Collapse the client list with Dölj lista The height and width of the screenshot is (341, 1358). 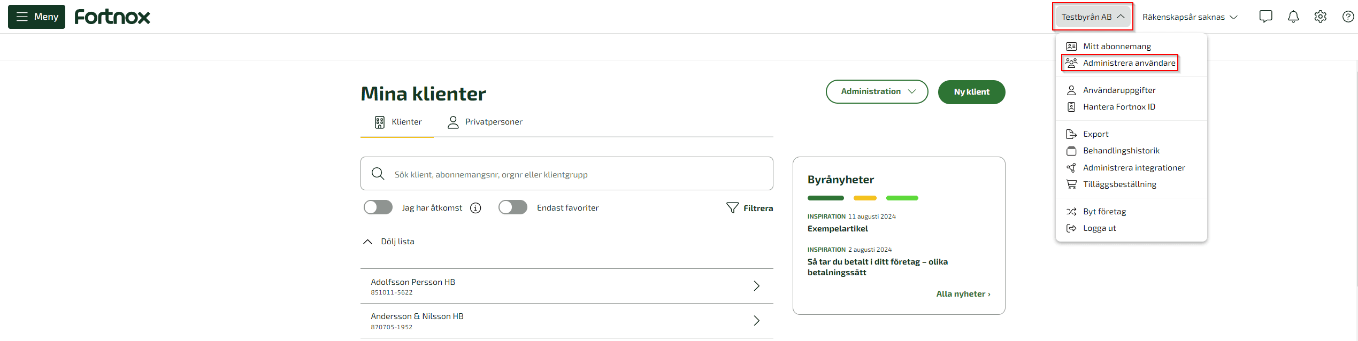tap(389, 242)
